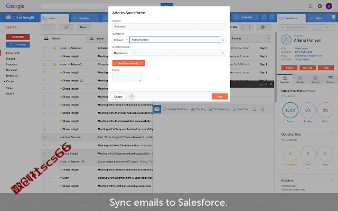
Task: Open the Starred folder
Action: pos(11,59)
